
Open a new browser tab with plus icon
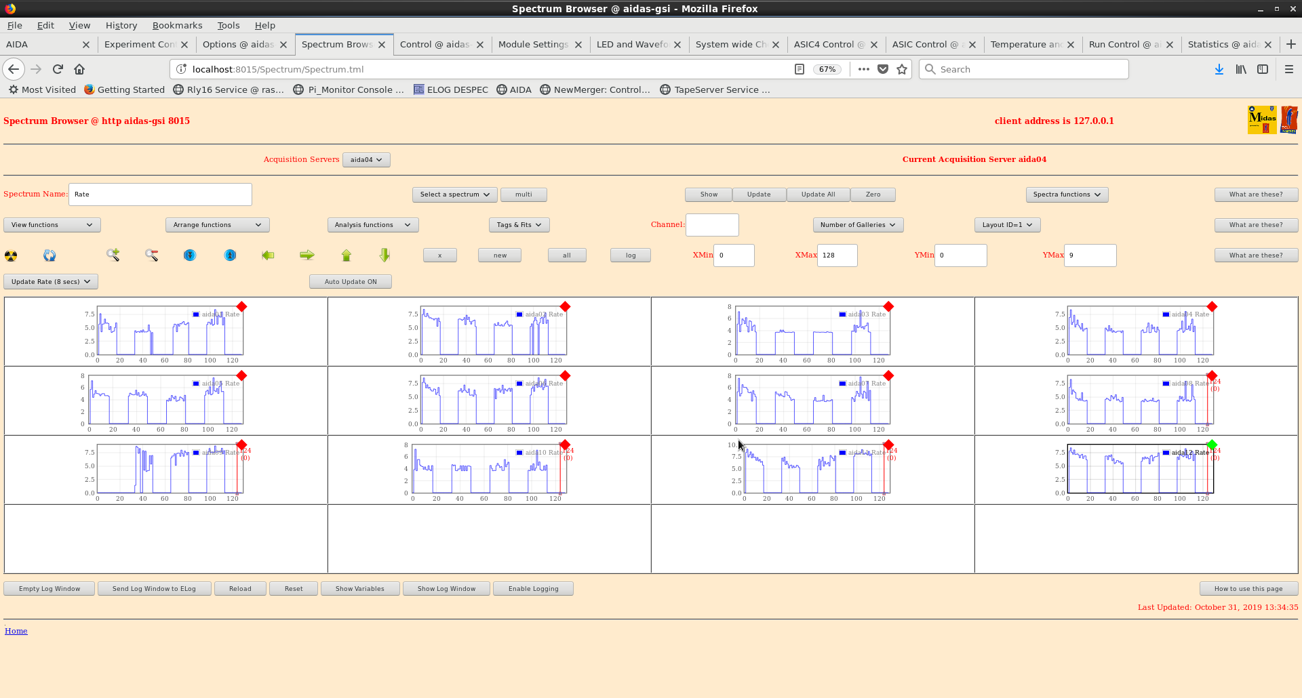pyautogui.click(x=1291, y=44)
